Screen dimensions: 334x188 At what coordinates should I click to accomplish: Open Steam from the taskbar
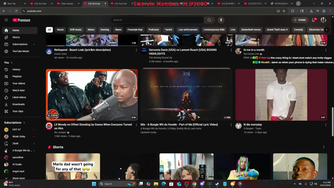pos(217,184)
